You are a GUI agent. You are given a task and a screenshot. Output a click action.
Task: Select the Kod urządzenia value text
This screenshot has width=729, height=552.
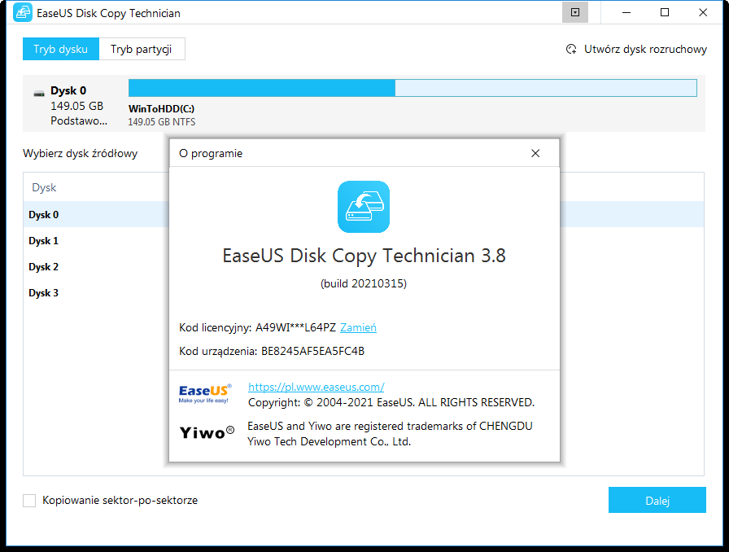point(312,351)
